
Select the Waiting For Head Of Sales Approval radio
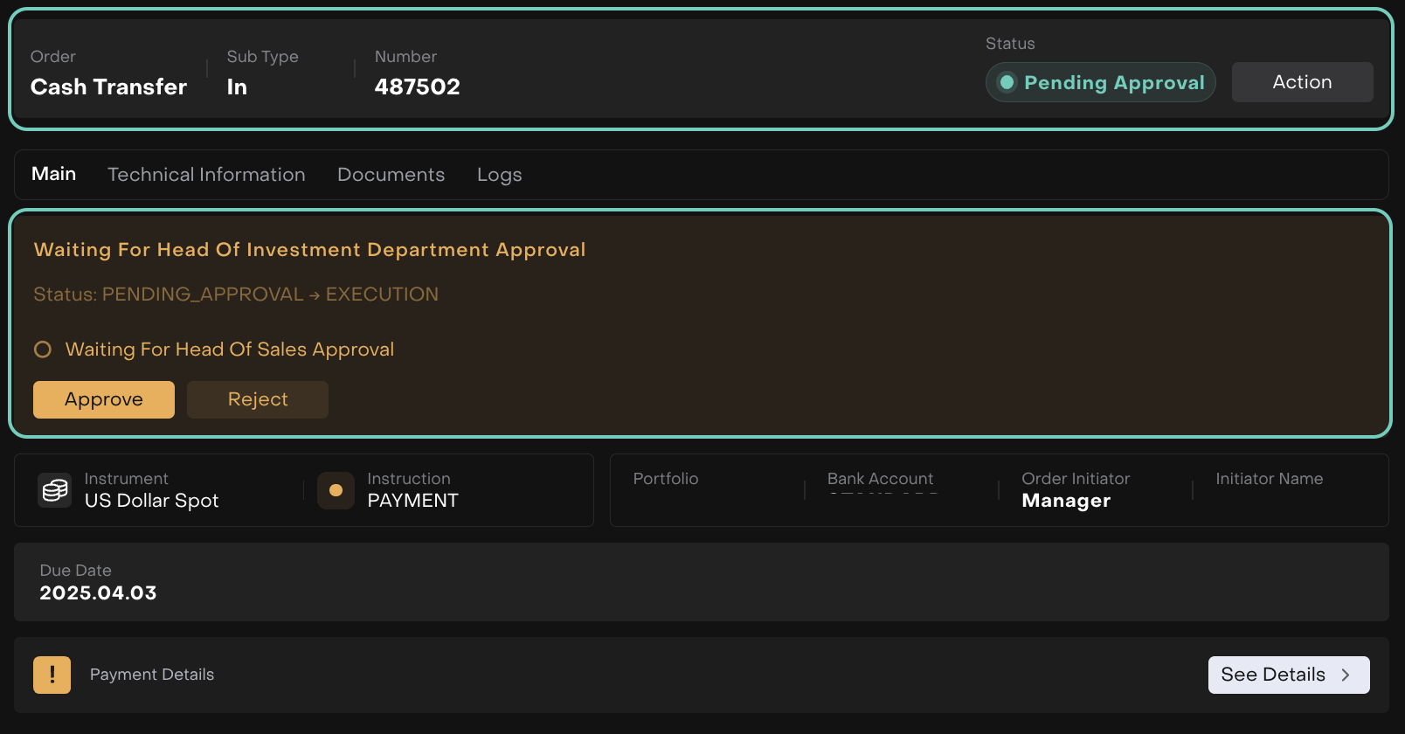coord(43,350)
